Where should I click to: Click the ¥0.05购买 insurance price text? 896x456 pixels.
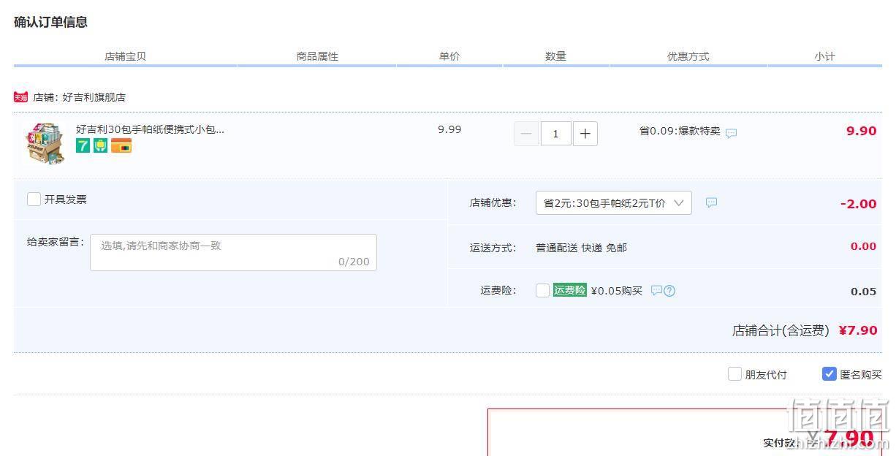(616, 291)
